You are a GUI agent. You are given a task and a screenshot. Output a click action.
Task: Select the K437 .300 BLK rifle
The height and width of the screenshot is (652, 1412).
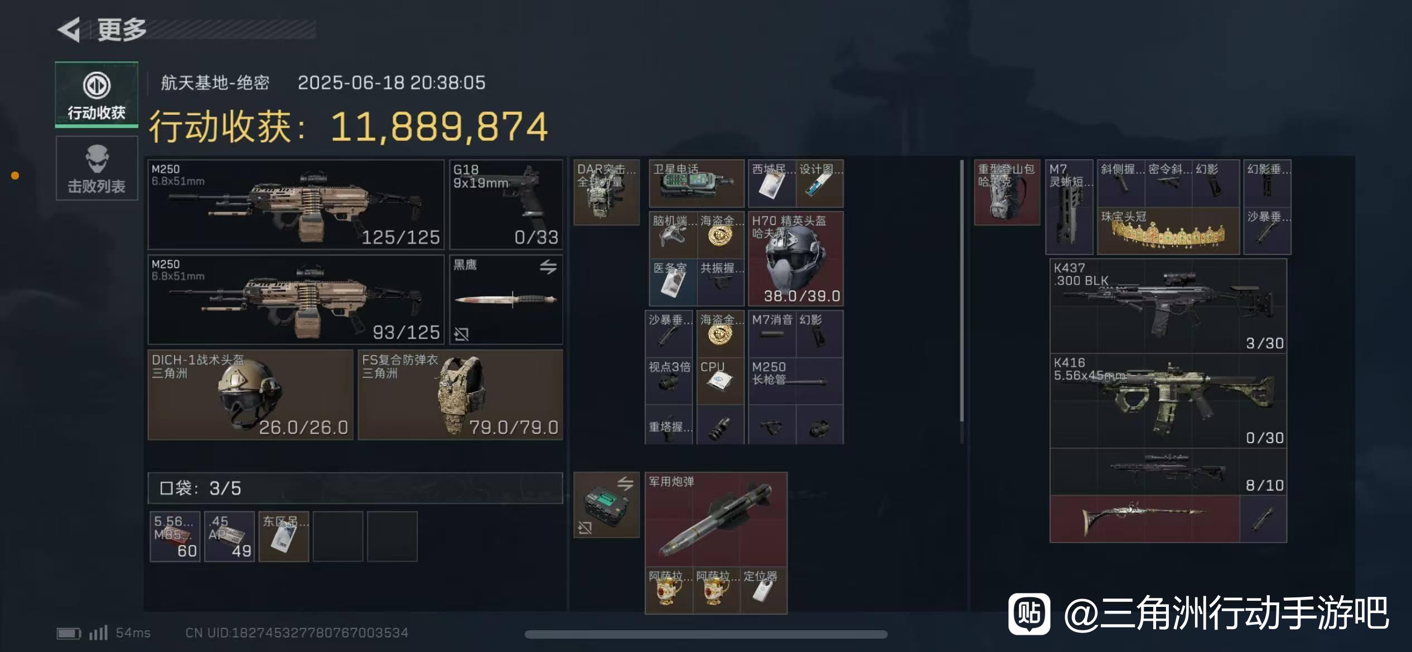(x=1168, y=305)
